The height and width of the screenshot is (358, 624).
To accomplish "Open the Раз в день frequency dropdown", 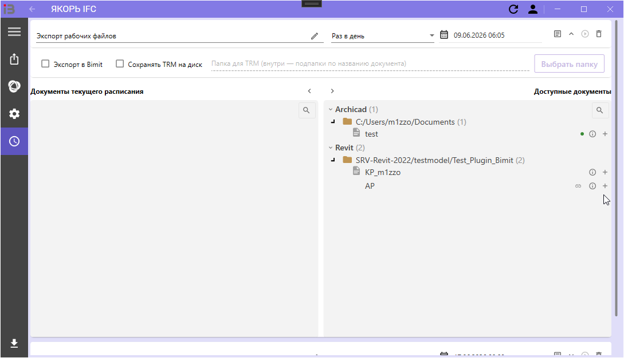I will 382,36.
